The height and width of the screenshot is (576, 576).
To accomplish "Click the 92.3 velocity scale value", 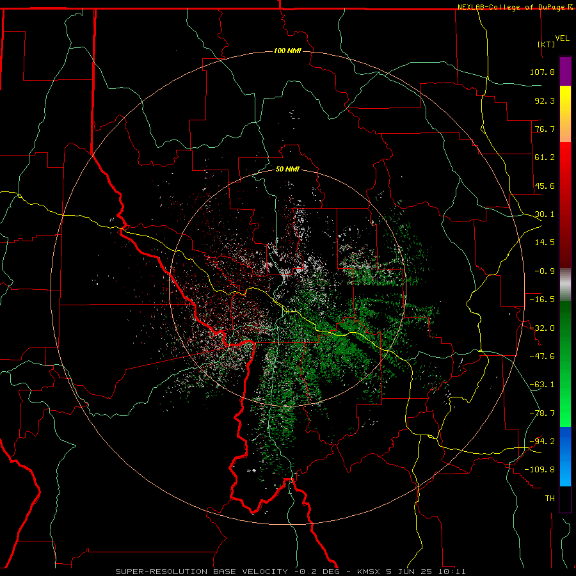I will (x=545, y=100).
